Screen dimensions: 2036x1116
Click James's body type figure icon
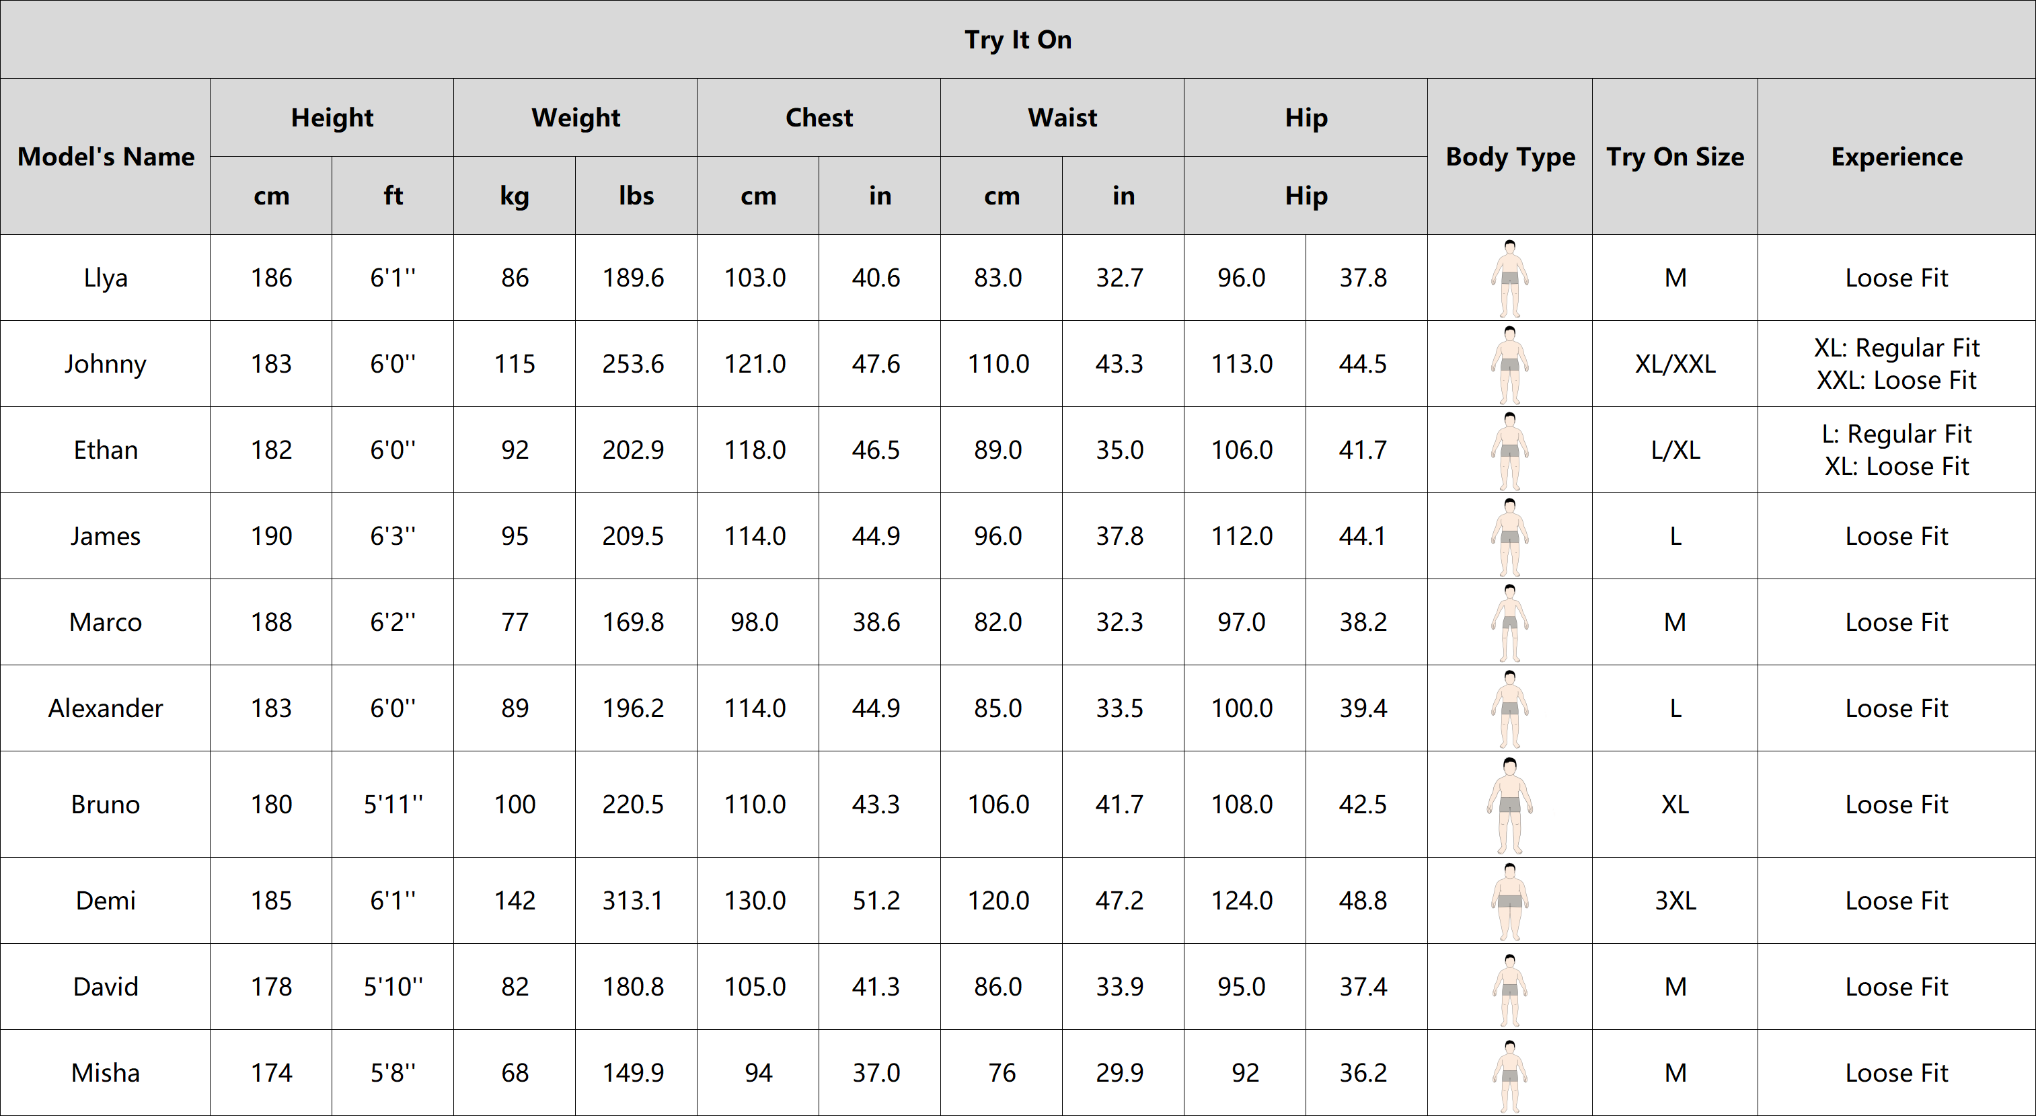coord(1509,537)
